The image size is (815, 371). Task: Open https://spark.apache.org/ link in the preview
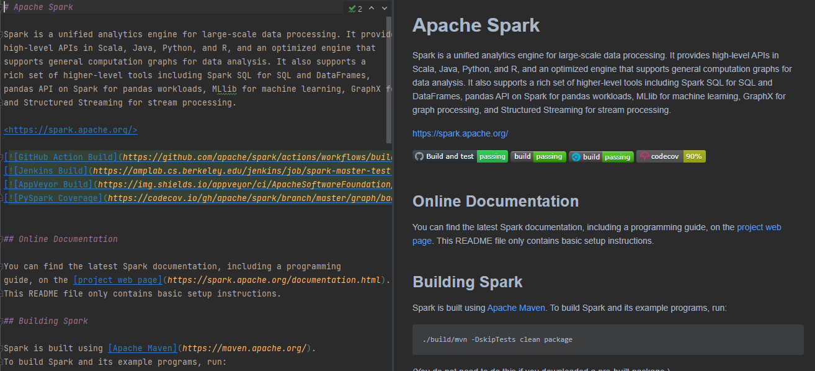[460, 133]
